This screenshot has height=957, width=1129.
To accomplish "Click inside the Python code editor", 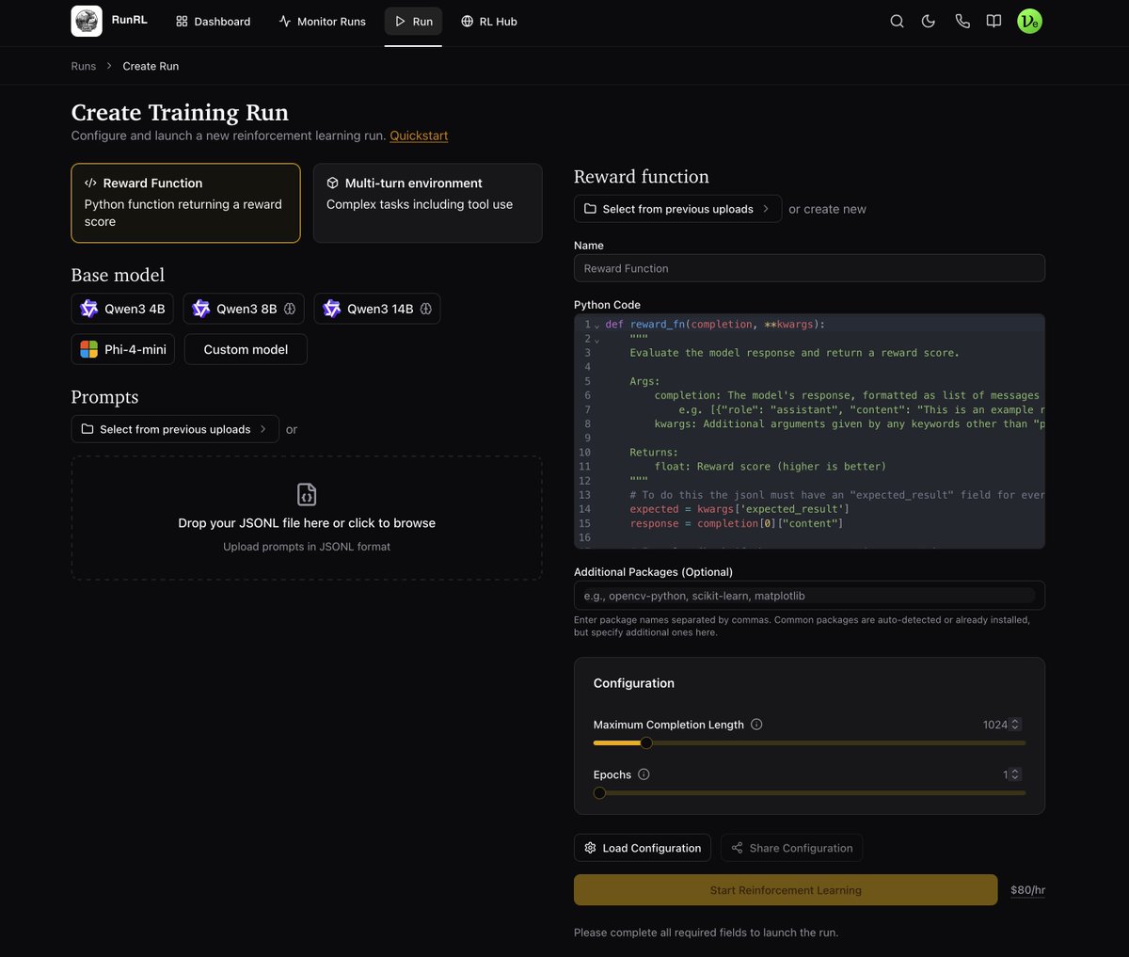I will (x=809, y=431).
